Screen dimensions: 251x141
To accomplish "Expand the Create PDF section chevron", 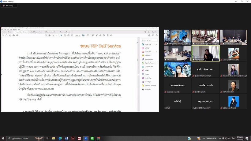I will point(156,52).
